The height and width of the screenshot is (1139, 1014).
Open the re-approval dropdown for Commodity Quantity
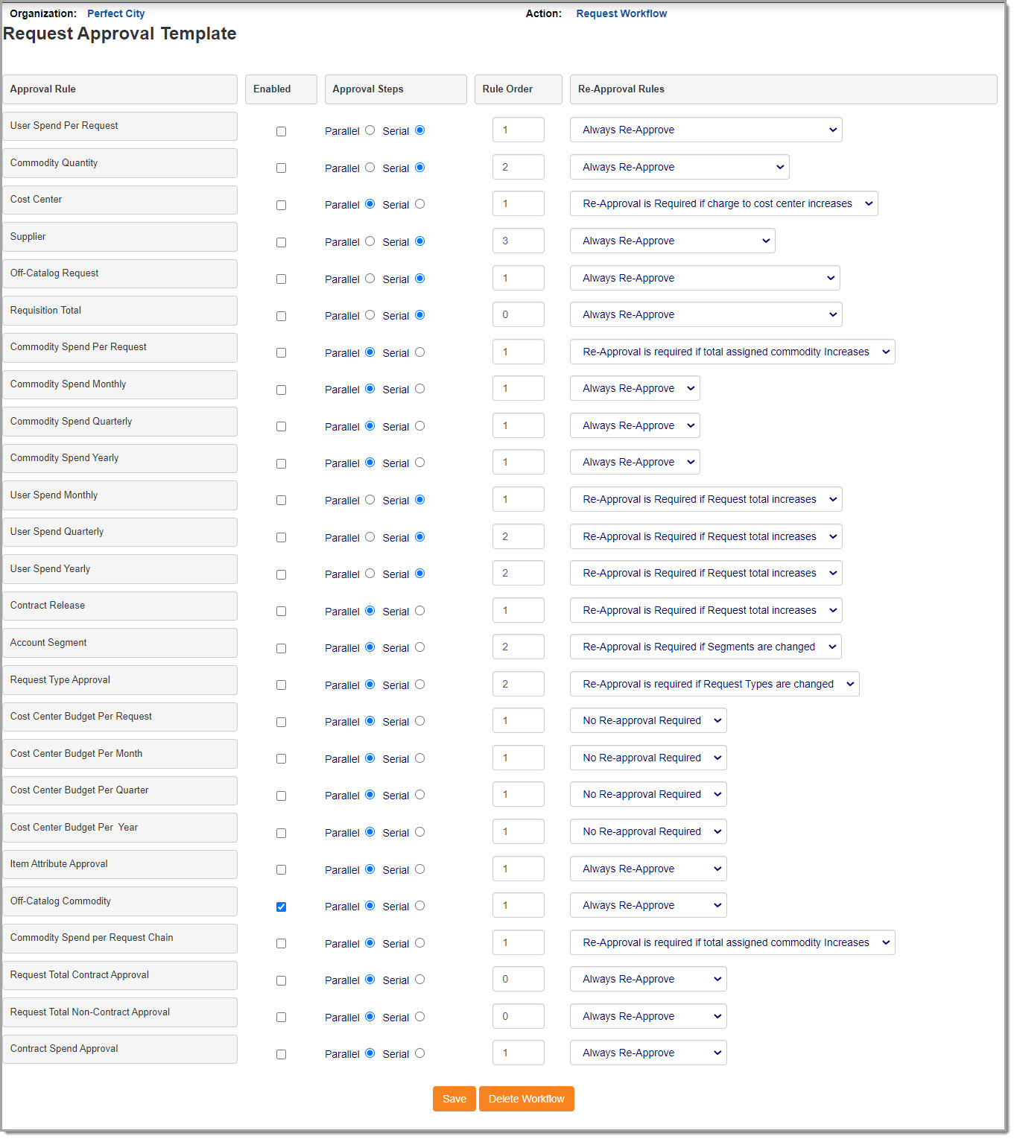click(x=679, y=167)
